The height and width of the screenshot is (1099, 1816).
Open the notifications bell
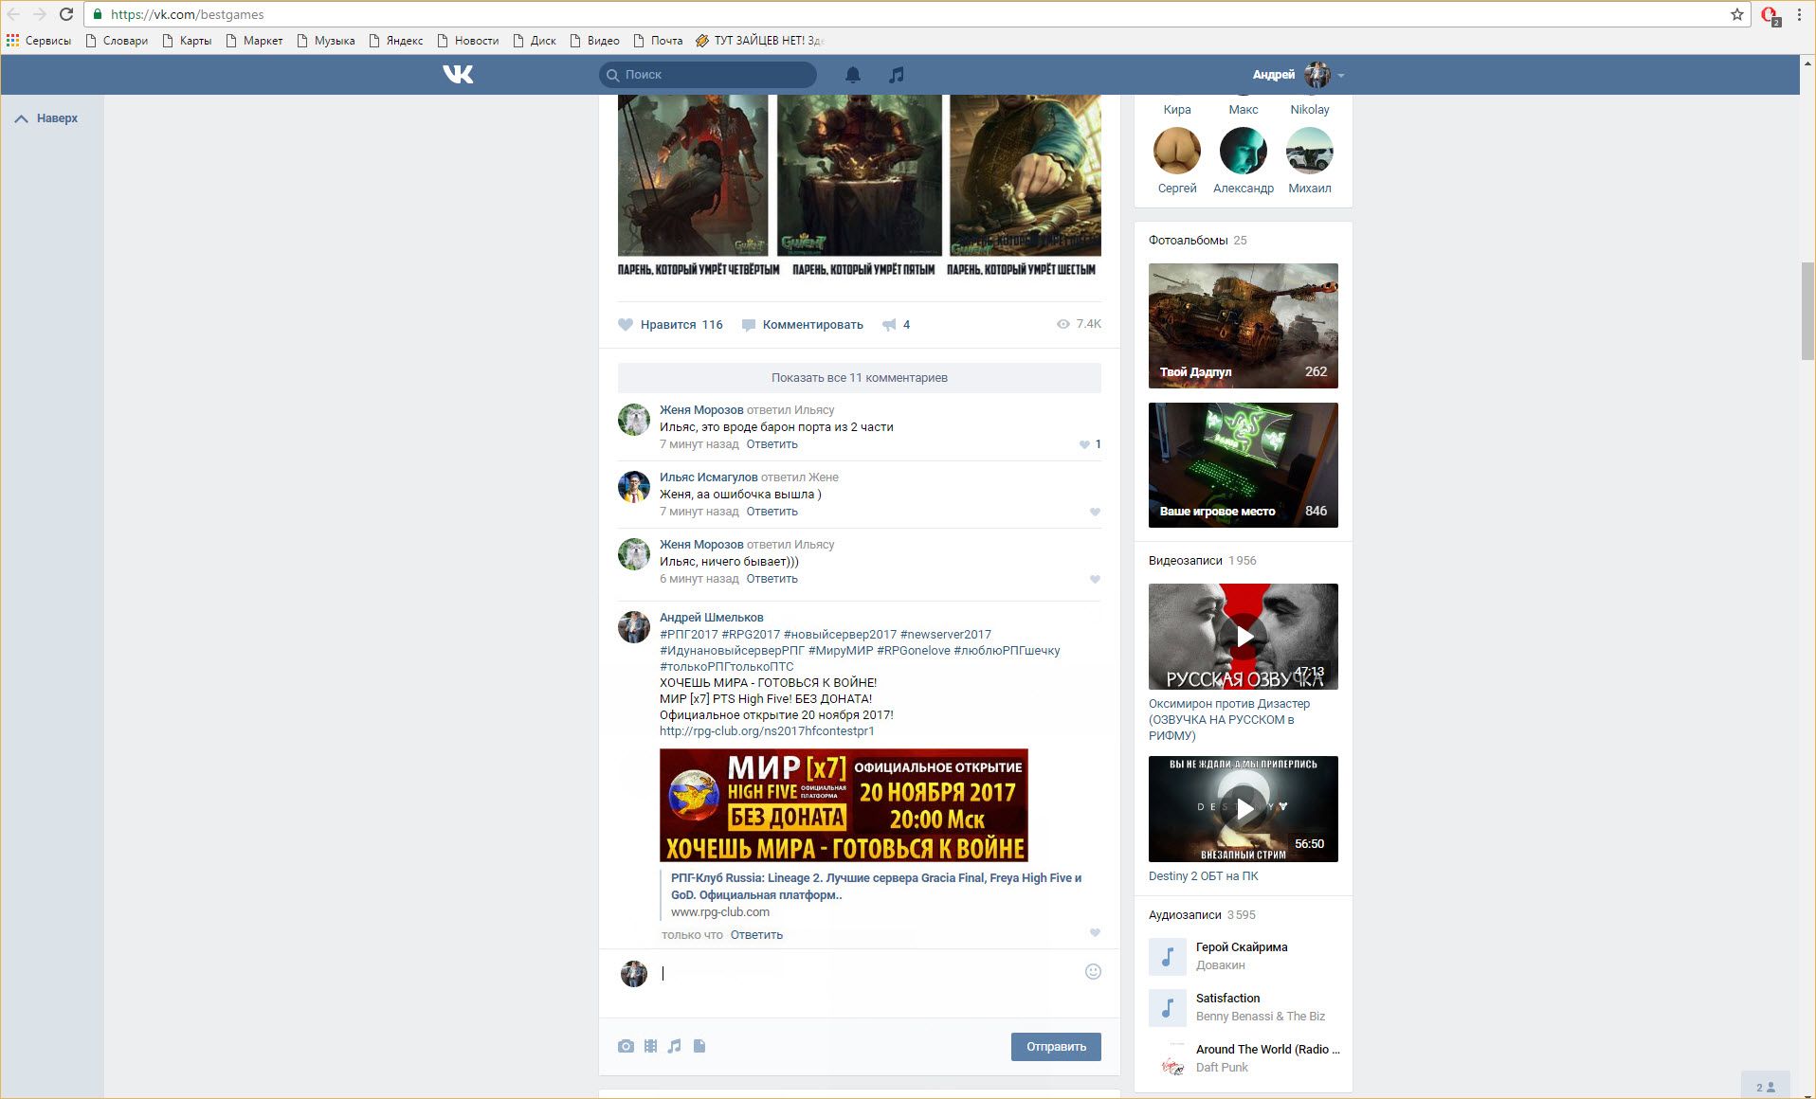tap(853, 75)
